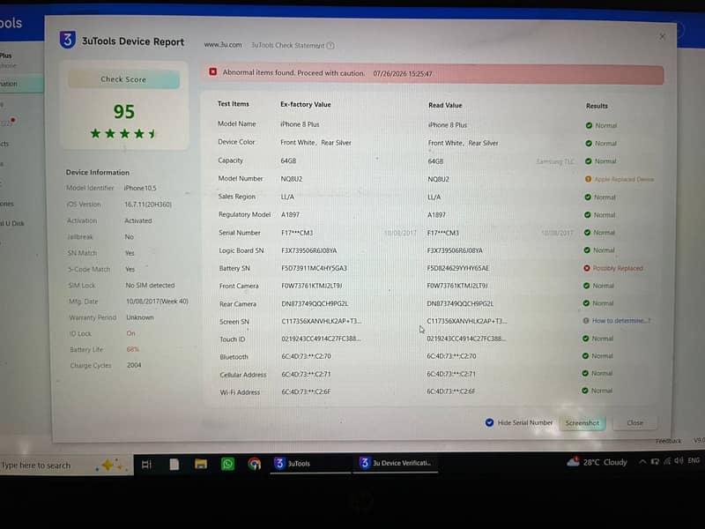
Task: Click the Charge Cycles value 2004
Action: coord(134,365)
